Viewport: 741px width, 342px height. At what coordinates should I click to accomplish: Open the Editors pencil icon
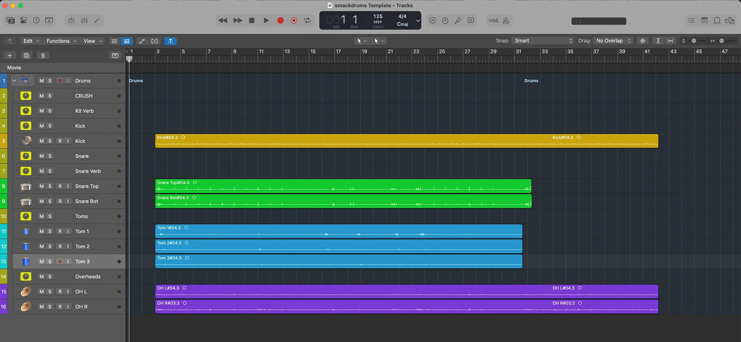coord(97,20)
